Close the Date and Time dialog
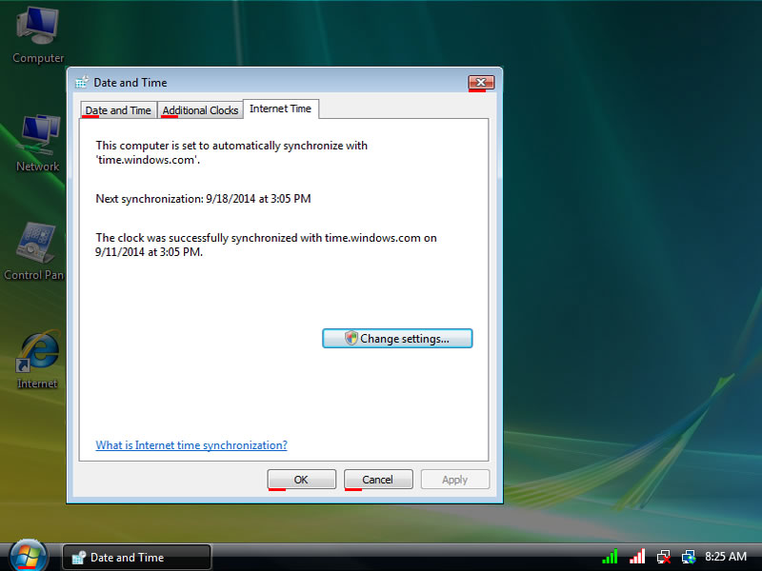Image resolution: width=762 pixels, height=571 pixels. tap(481, 83)
